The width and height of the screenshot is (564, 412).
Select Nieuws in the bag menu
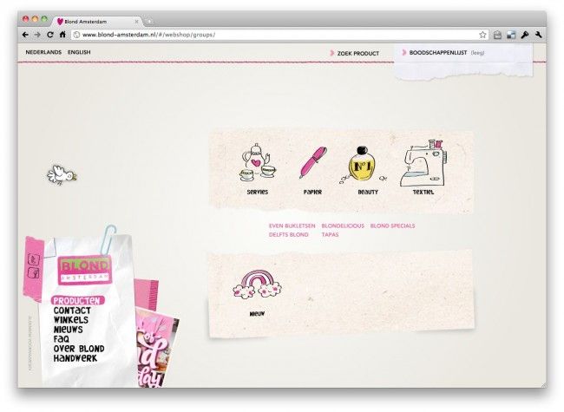(x=68, y=330)
